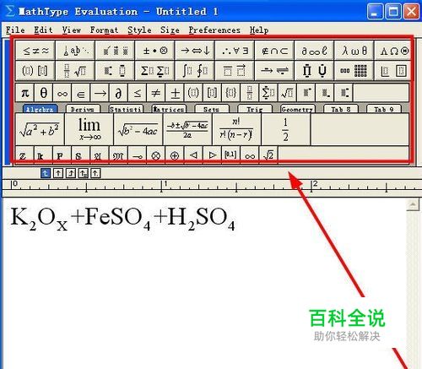Switch to Tab 9

[x=384, y=109]
